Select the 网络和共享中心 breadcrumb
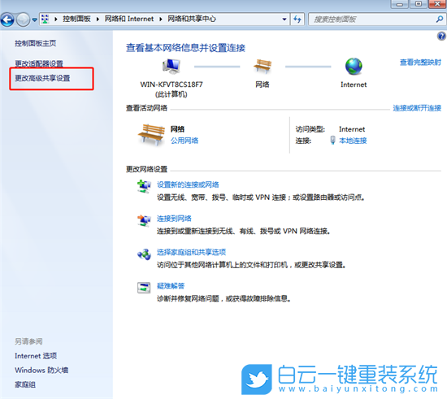Viewport: 447px width, 399px height. (192, 19)
